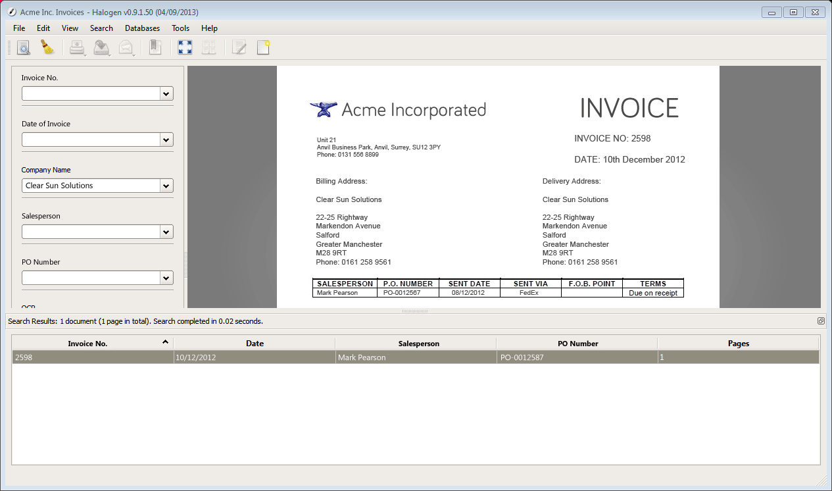Open the Search menu
The image size is (832, 491).
point(101,28)
